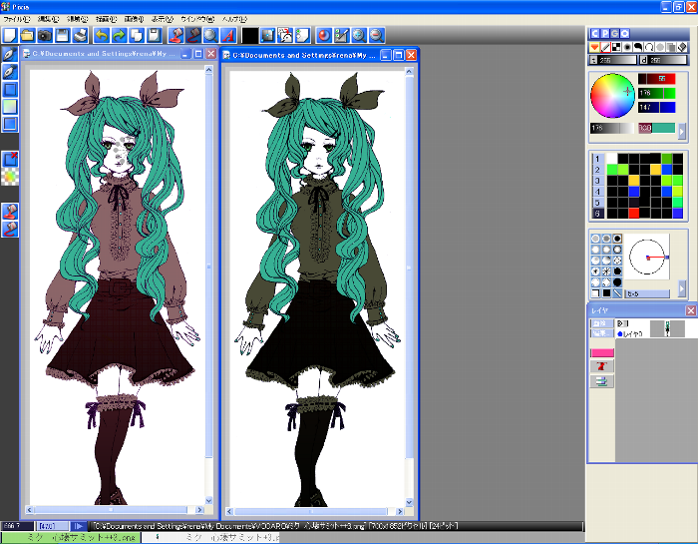The image size is (698, 544).
Task: Copy selection using the copy icon
Action: click(x=137, y=35)
